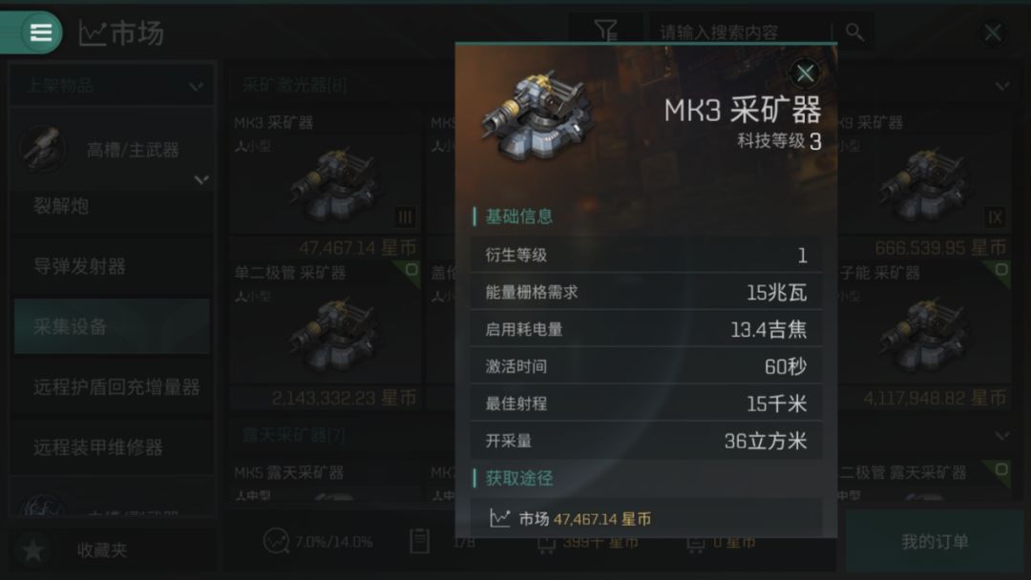Click the market chart icon beside 市场 price
The width and height of the screenshot is (1031, 580).
pyautogui.click(x=499, y=518)
